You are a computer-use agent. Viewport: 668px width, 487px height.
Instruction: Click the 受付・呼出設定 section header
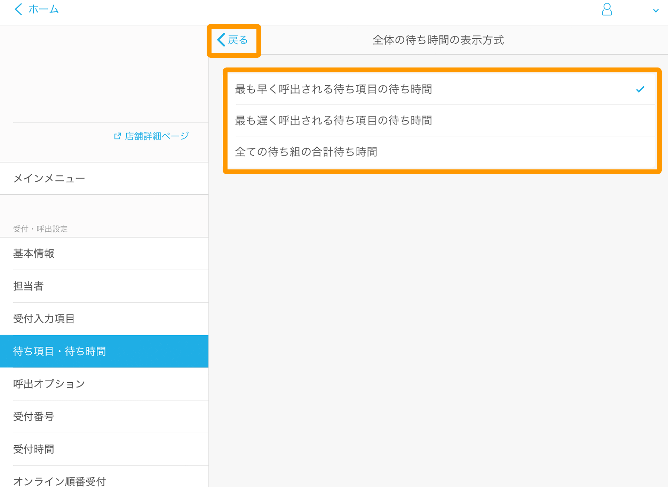tap(40, 229)
